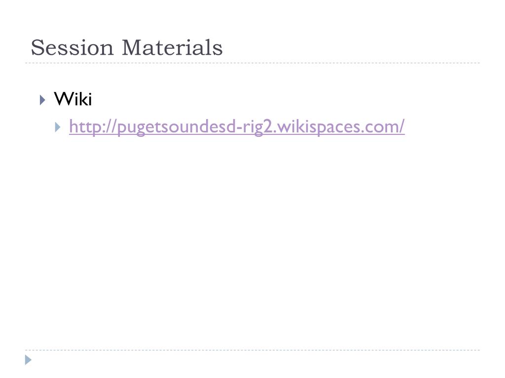Click the light-blue sub-bullet arrow before the URL
505x378 pixels.
pyautogui.click(x=58, y=127)
